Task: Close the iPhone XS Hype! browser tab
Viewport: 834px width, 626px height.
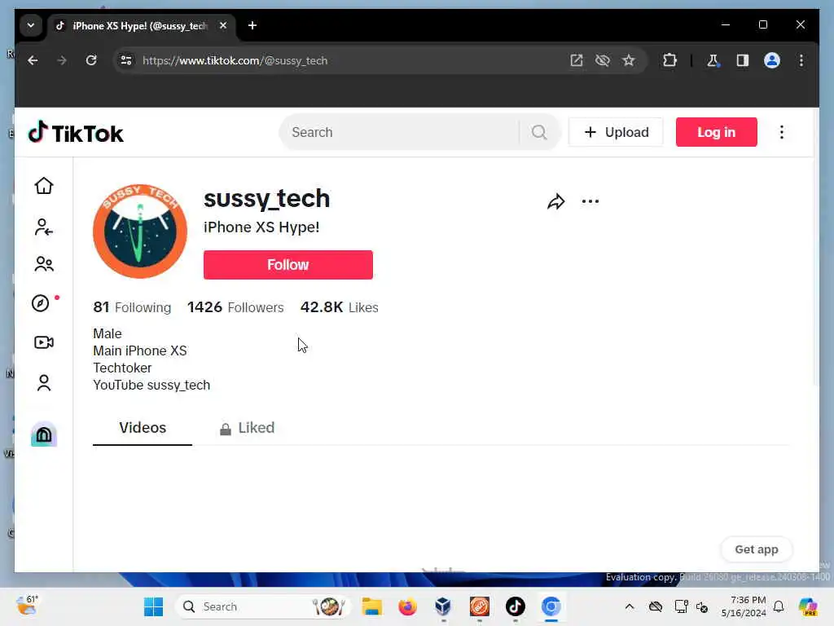Action: (223, 25)
